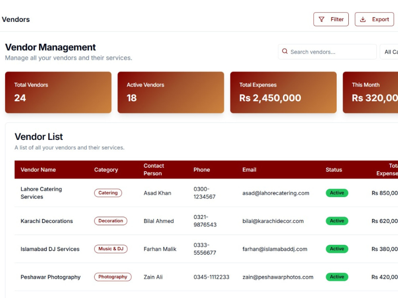Click the Total Expenses column header
The image size is (398, 298).
click(x=387, y=170)
